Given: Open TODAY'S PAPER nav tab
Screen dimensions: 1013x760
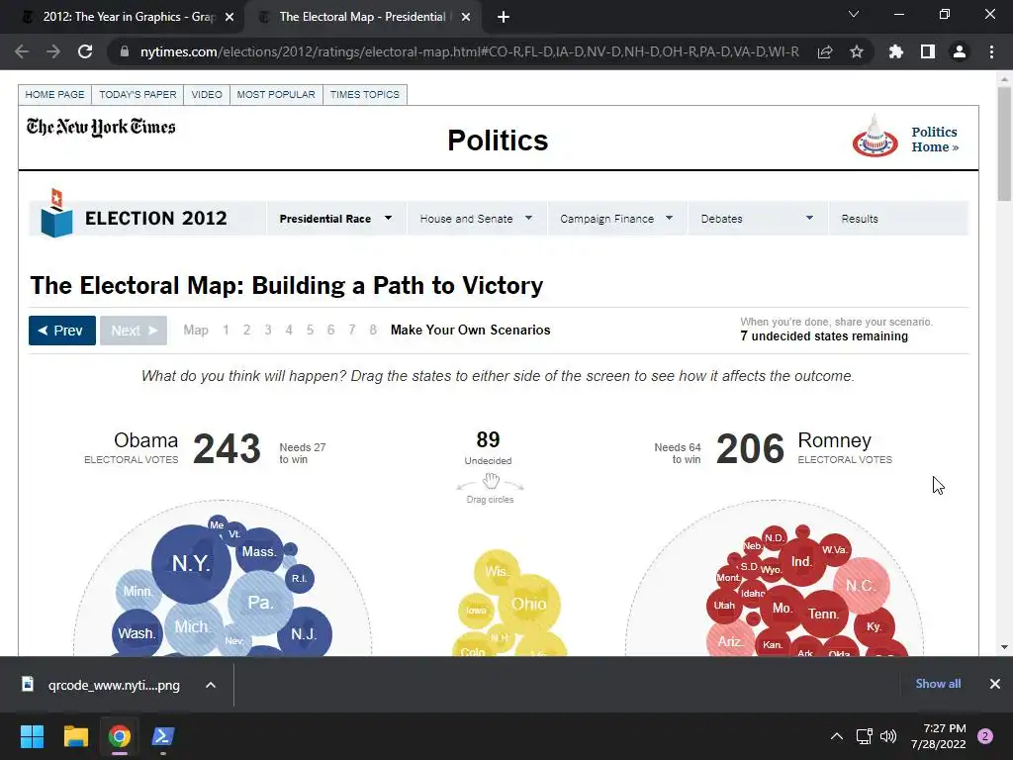Looking at the screenshot, I should point(138,94).
